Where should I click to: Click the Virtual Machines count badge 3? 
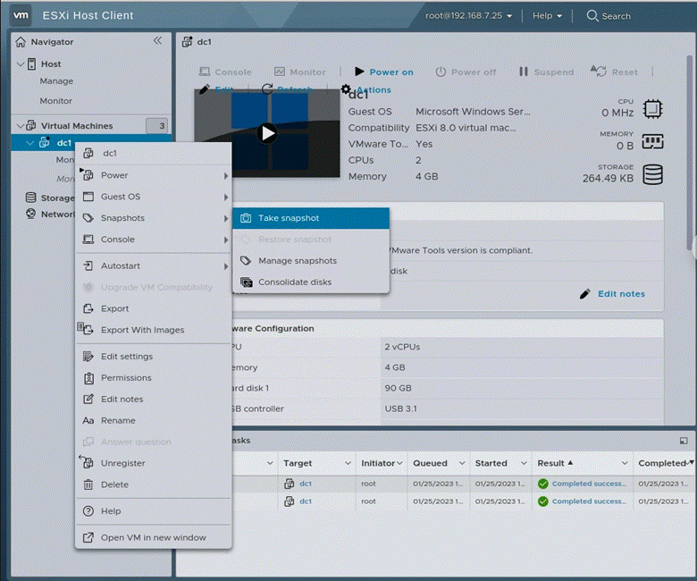point(157,126)
